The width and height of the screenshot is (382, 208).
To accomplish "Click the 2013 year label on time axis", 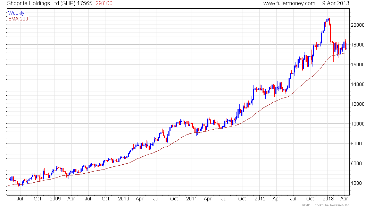I will click(x=328, y=199).
